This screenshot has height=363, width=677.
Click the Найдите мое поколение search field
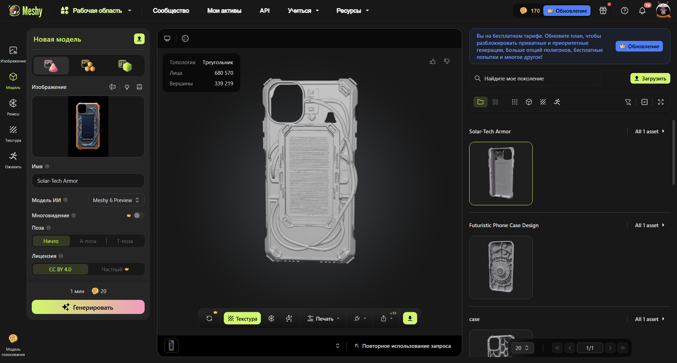[x=535, y=78]
